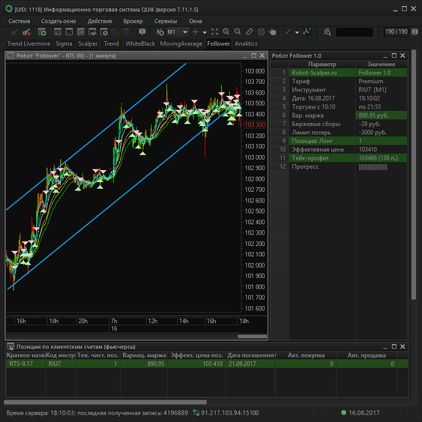Select the Позиция: Лонг row
This screenshot has height=422, width=422.
(x=339, y=141)
